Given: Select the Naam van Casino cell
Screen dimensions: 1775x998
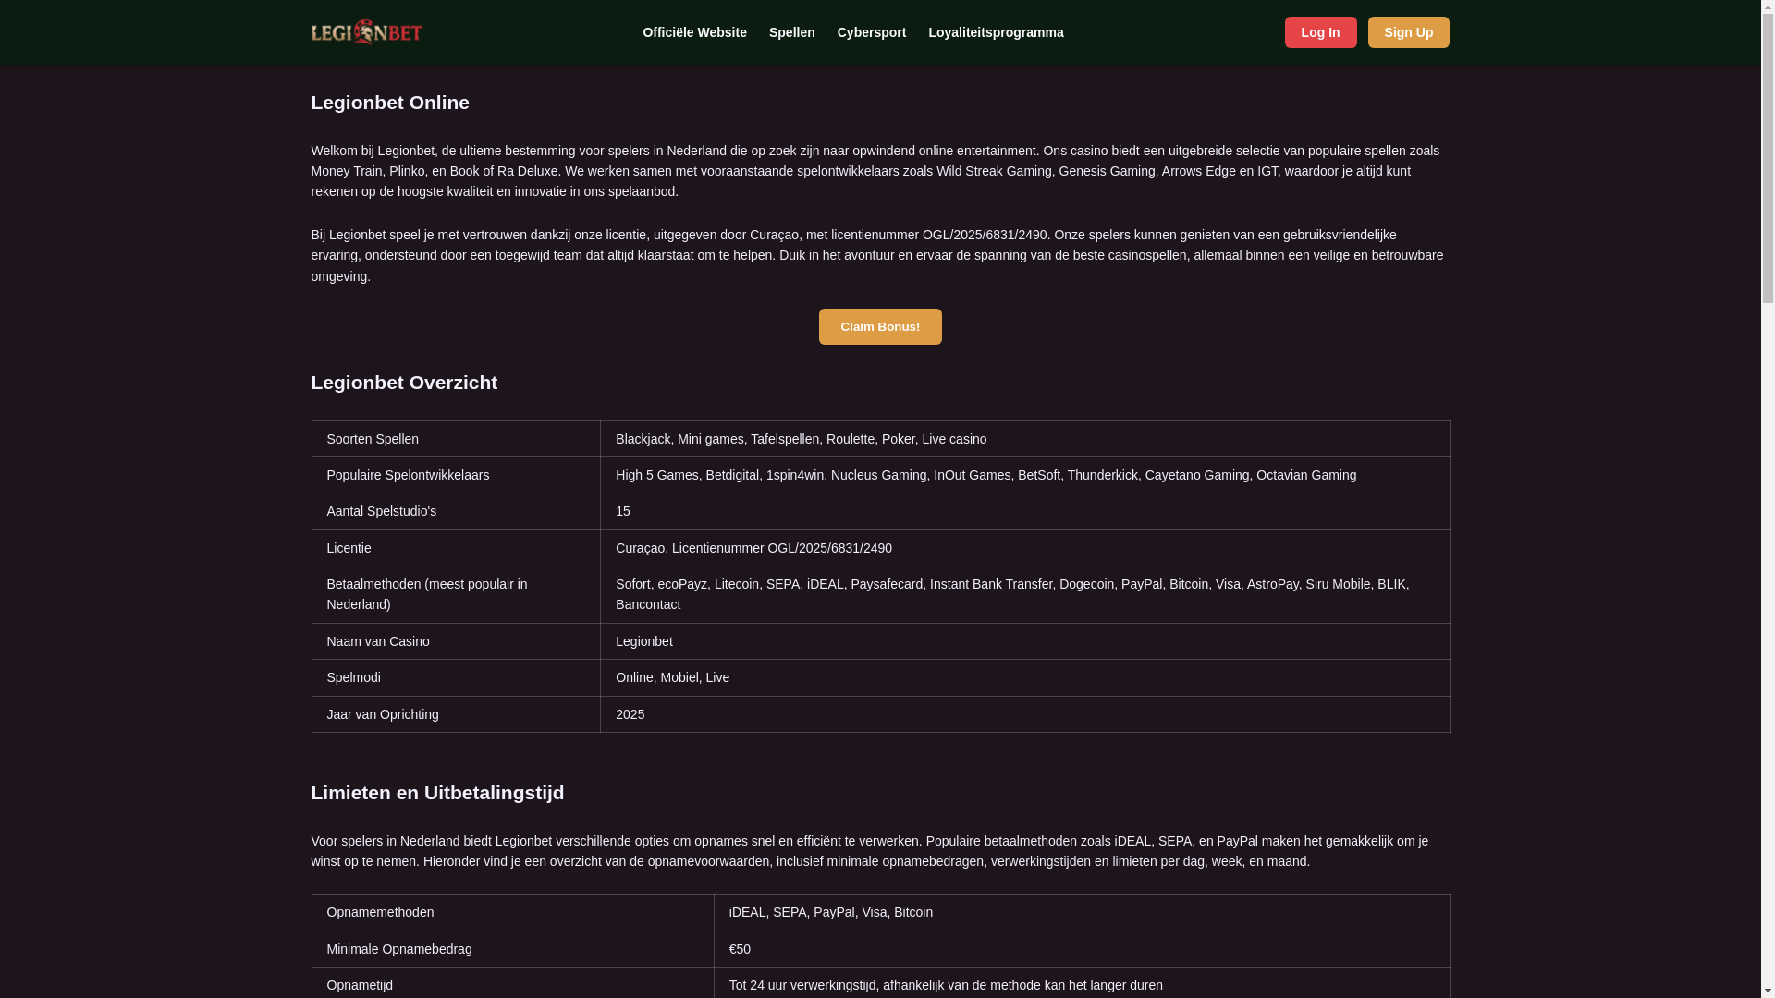Looking at the screenshot, I should (x=456, y=641).
